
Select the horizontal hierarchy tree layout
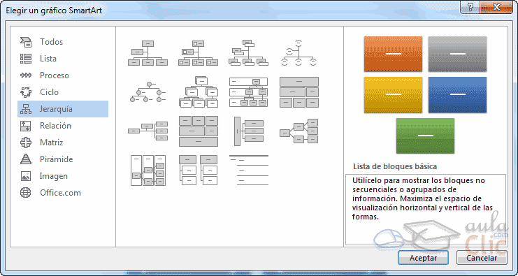pyautogui.click(x=299, y=131)
